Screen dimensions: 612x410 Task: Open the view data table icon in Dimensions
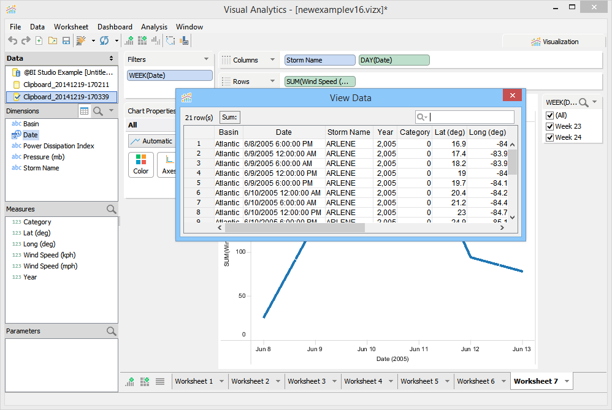[85, 111]
